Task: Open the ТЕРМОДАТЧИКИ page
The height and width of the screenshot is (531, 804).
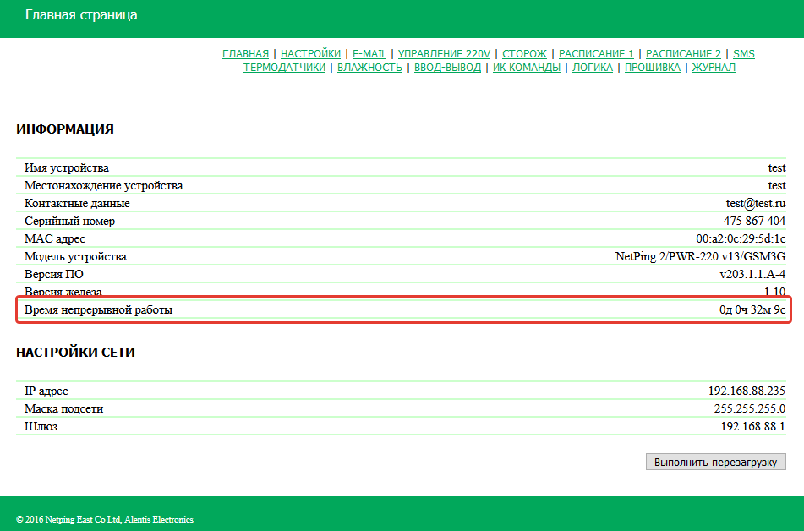Action: (x=284, y=68)
